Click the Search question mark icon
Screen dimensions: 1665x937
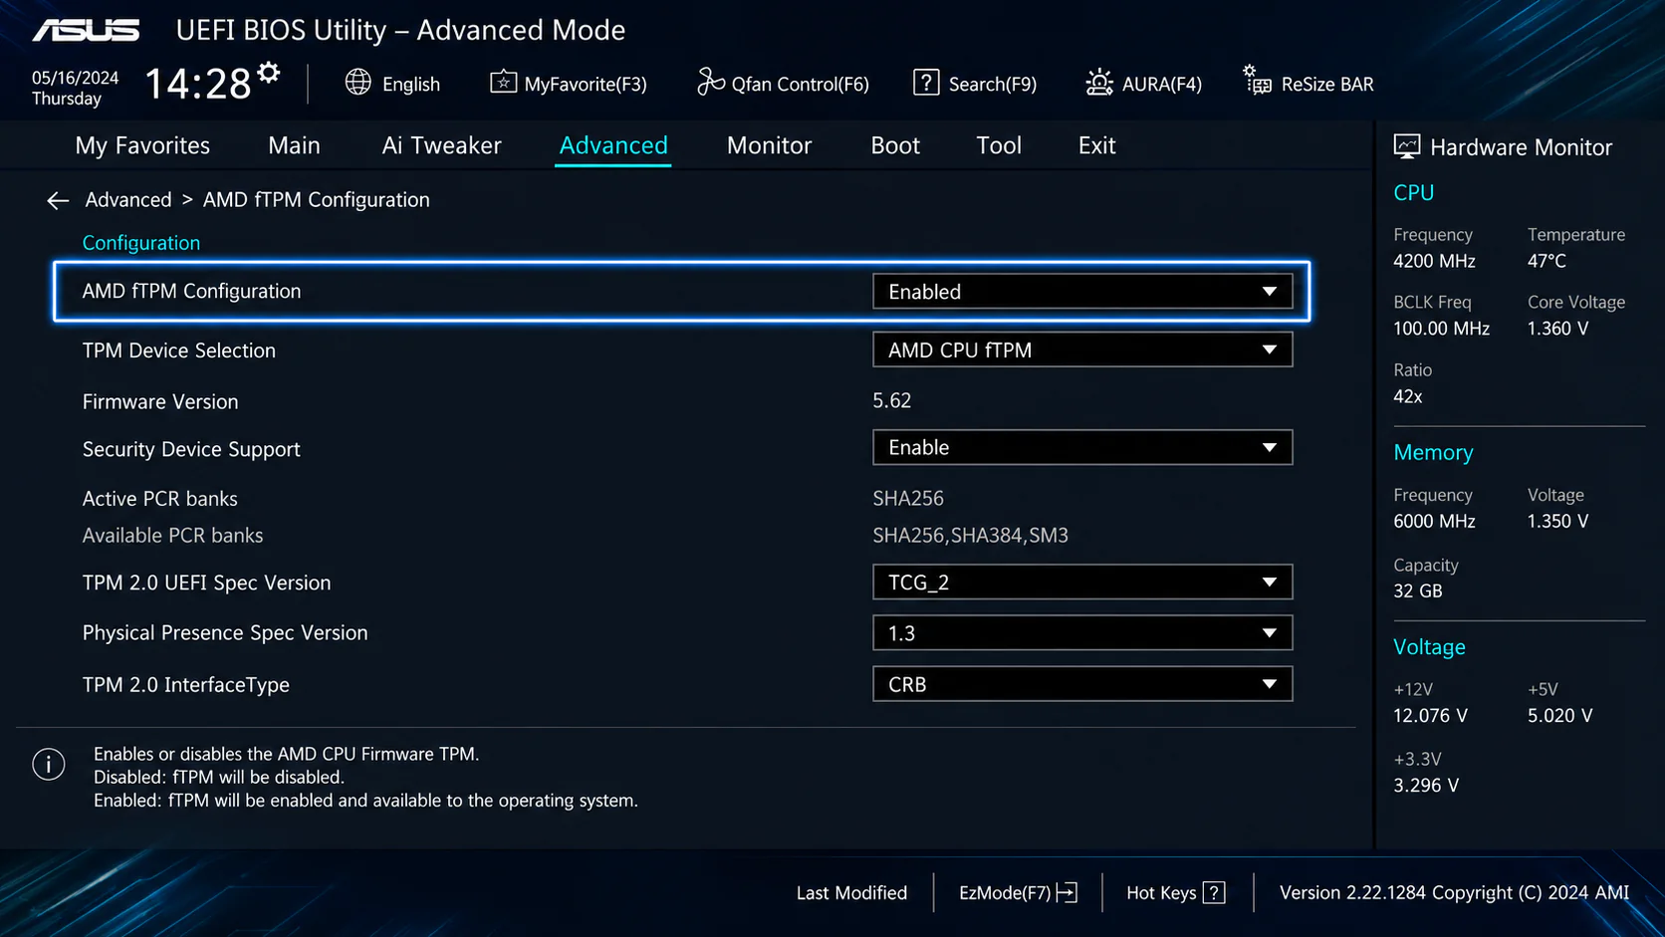pyautogui.click(x=926, y=83)
